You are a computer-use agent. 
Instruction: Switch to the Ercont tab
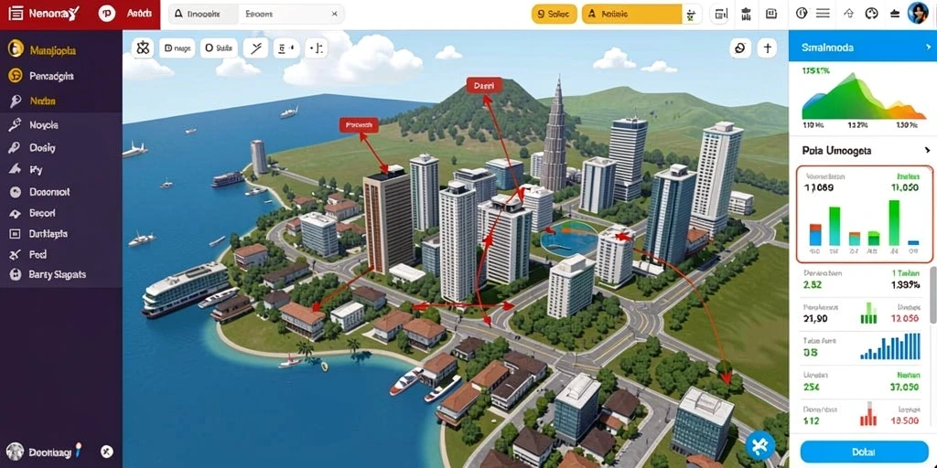291,14
